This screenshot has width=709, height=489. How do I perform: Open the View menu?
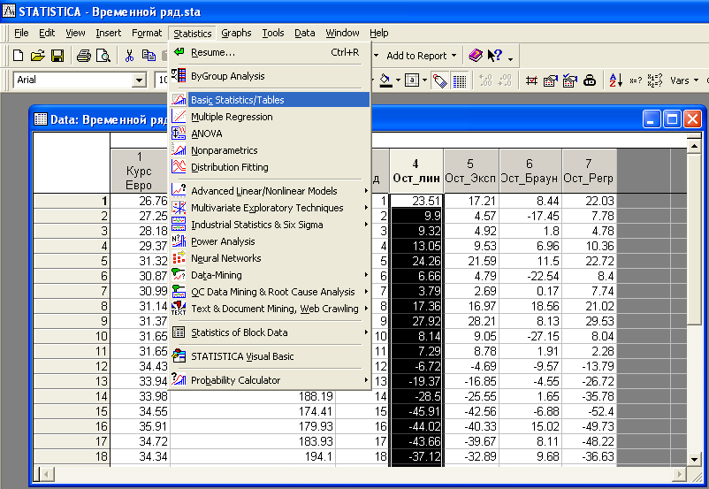pyautogui.click(x=75, y=33)
